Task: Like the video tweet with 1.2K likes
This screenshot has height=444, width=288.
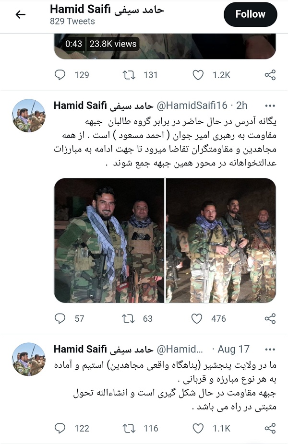Action: point(198,75)
